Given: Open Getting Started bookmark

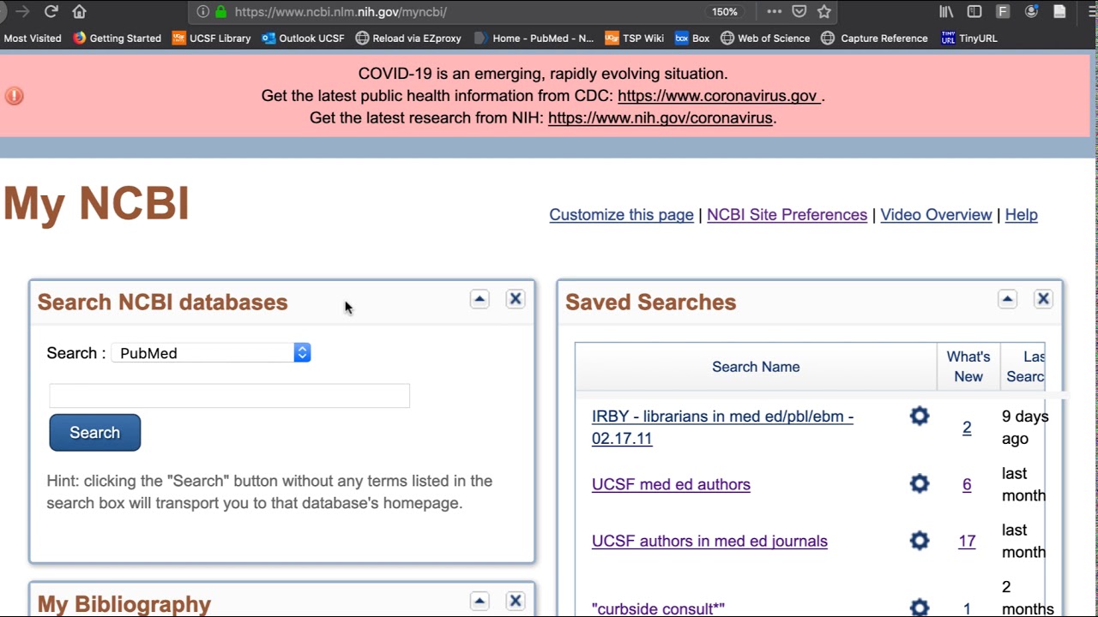Looking at the screenshot, I should (x=117, y=38).
